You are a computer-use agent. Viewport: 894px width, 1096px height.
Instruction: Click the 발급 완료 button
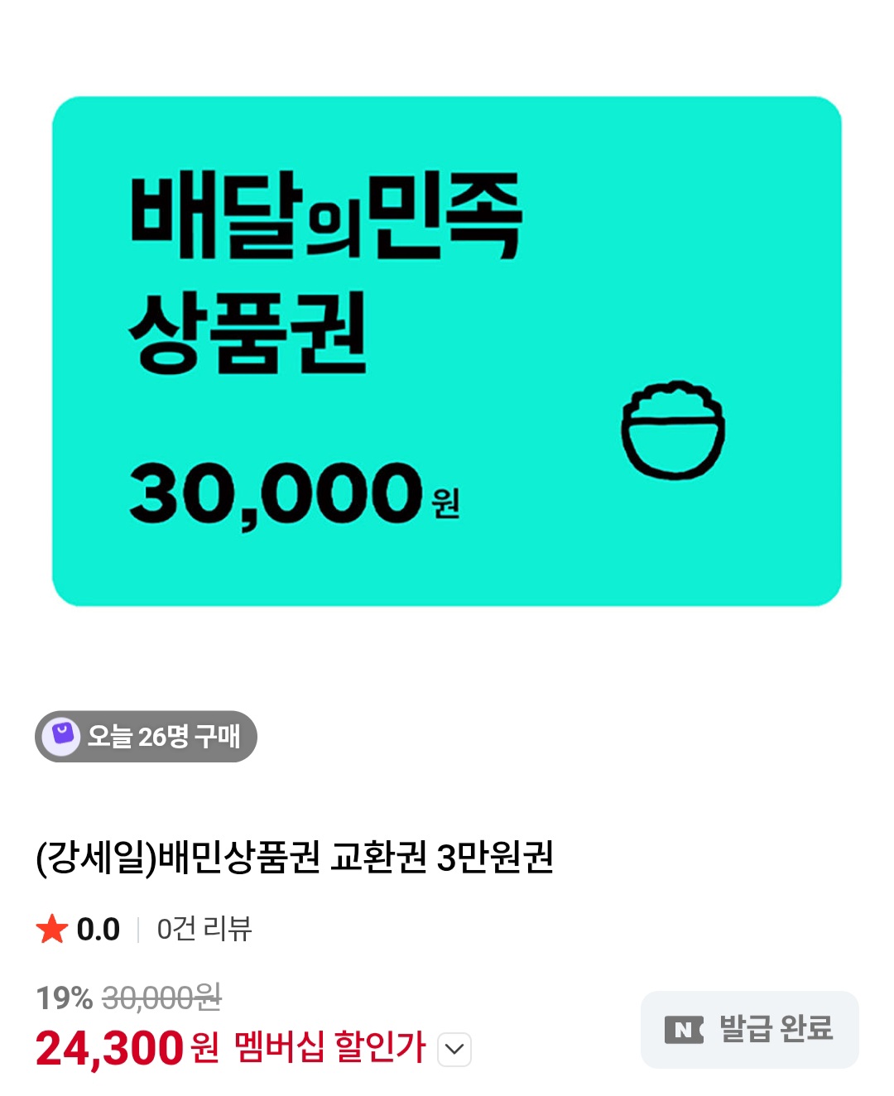(x=750, y=1030)
